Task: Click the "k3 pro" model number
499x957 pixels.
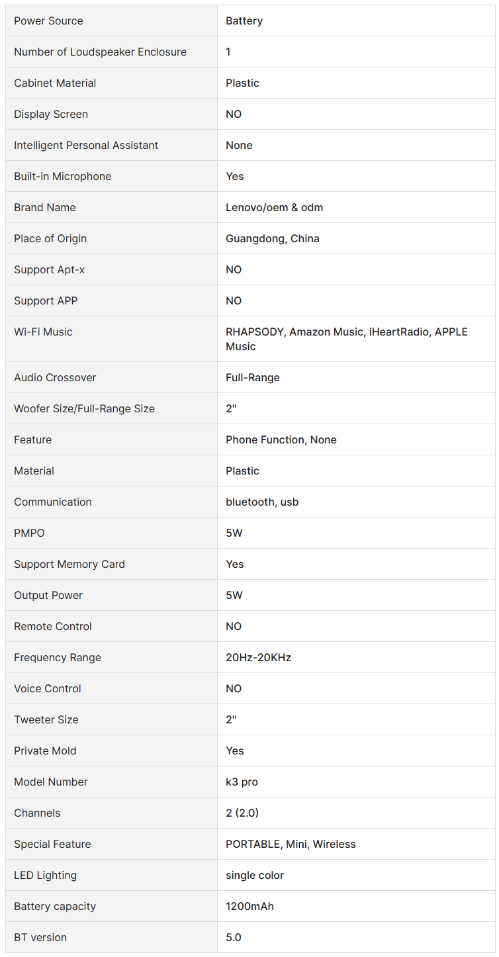Action: [x=242, y=782]
